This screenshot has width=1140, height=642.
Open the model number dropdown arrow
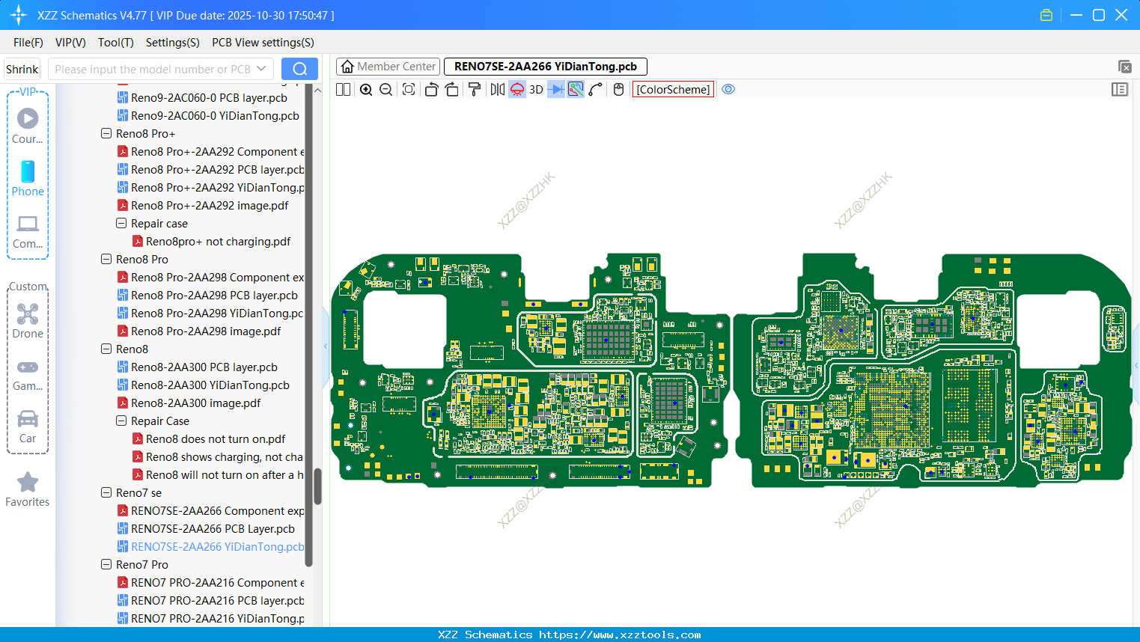[x=261, y=69]
